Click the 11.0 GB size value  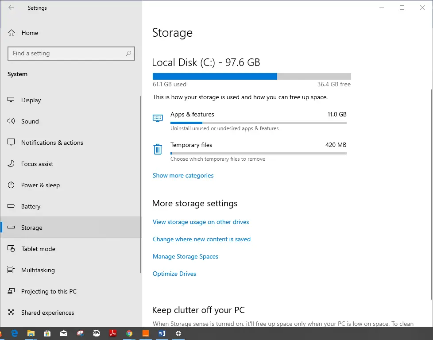[337, 114]
